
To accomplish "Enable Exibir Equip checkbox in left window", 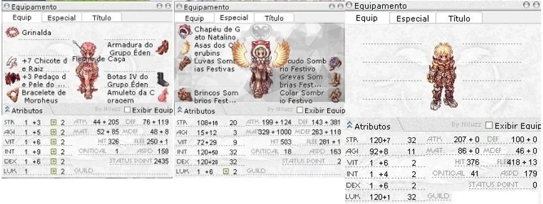I will (127, 110).
